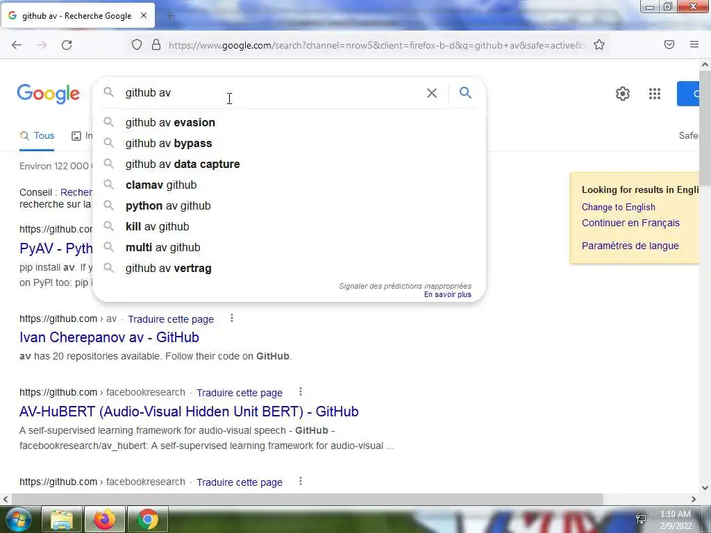Viewport: 711px width, 533px height.
Task: Select suggestion 'github av vertrag'
Action: point(290,269)
